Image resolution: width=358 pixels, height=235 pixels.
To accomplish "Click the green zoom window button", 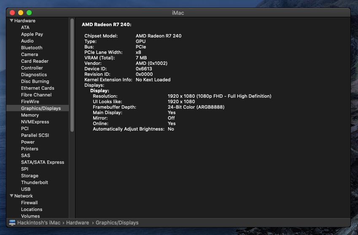I will click(29, 13).
